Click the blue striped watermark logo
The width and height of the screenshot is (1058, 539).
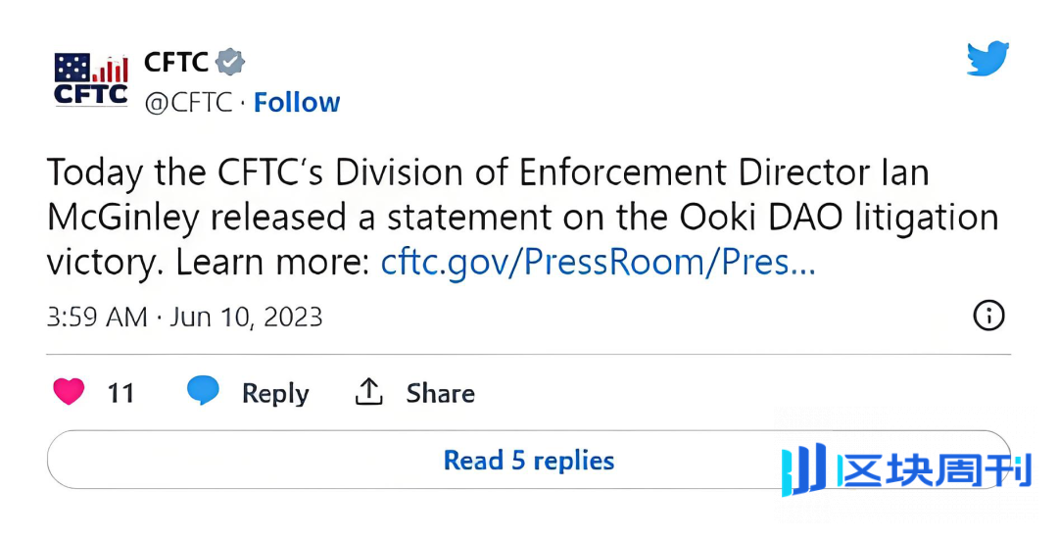click(803, 470)
